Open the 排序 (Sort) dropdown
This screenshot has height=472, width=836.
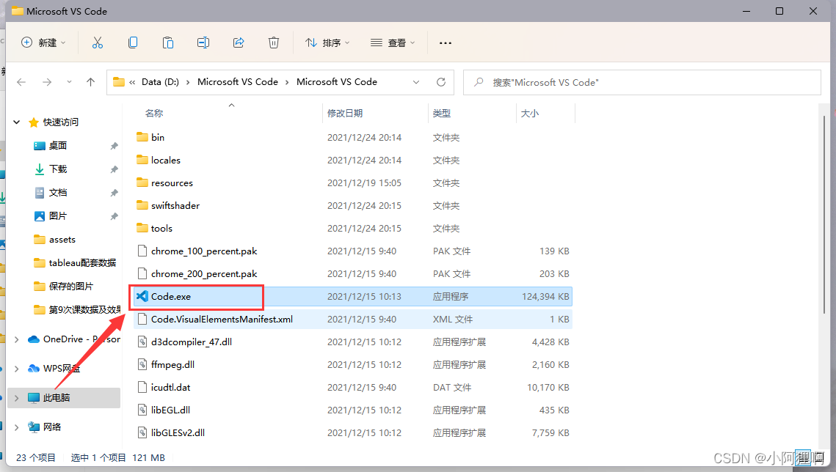coord(327,43)
